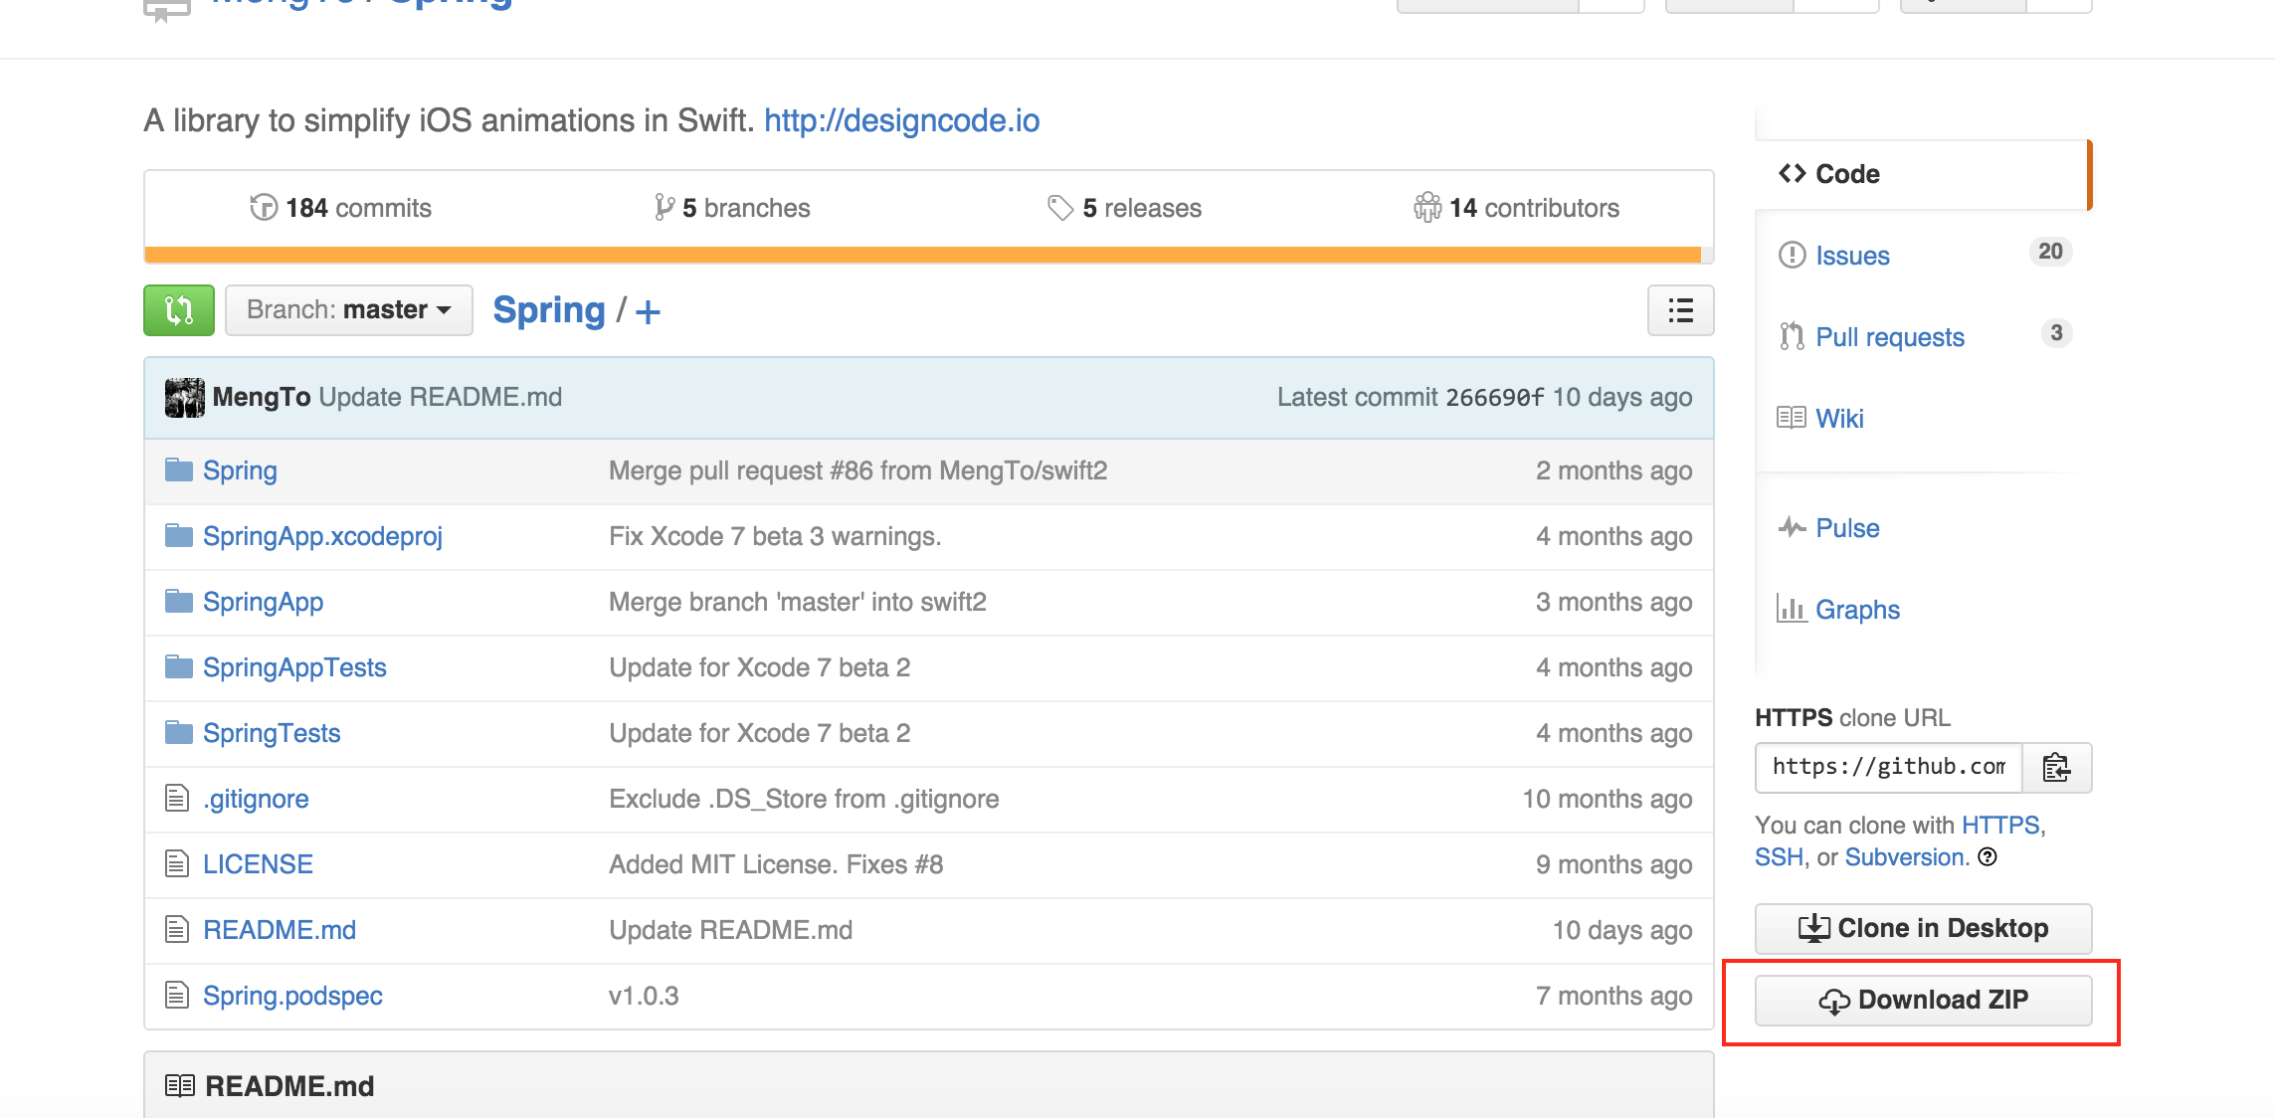Open the Branch: master dropdown
Image resolution: width=2274 pixels, height=1118 pixels.
click(348, 310)
